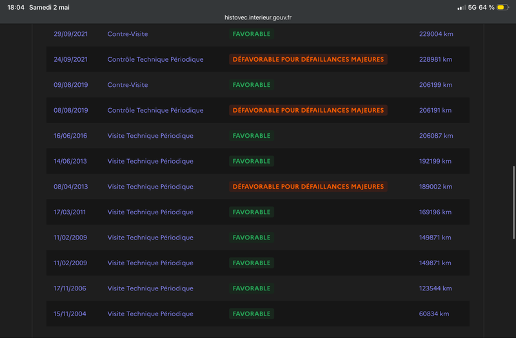Click the histovec.interieur.gouv.fr address bar
Screen dimensions: 516x338
(258, 17)
